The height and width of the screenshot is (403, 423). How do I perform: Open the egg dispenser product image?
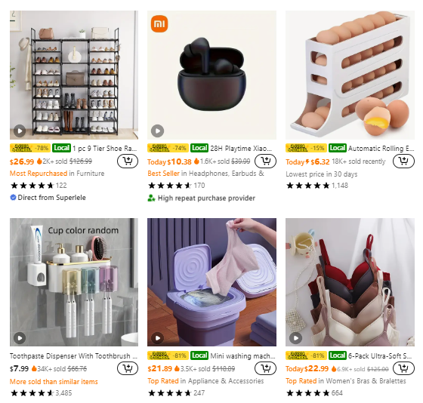point(350,75)
